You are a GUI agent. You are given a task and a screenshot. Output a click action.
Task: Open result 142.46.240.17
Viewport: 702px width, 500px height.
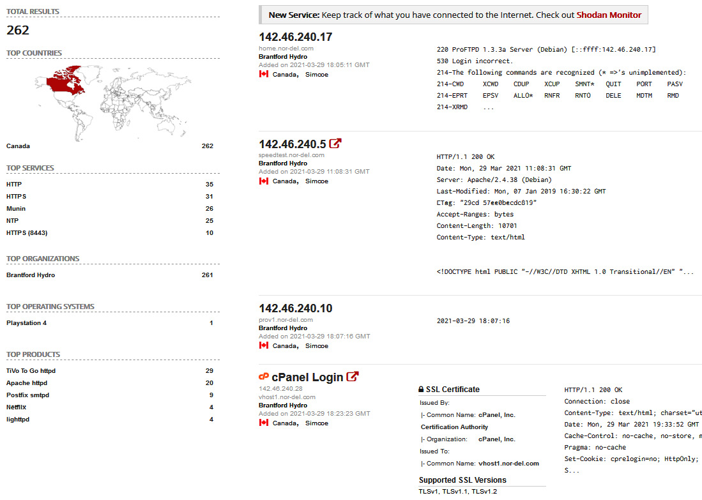(x=296, y=36)
